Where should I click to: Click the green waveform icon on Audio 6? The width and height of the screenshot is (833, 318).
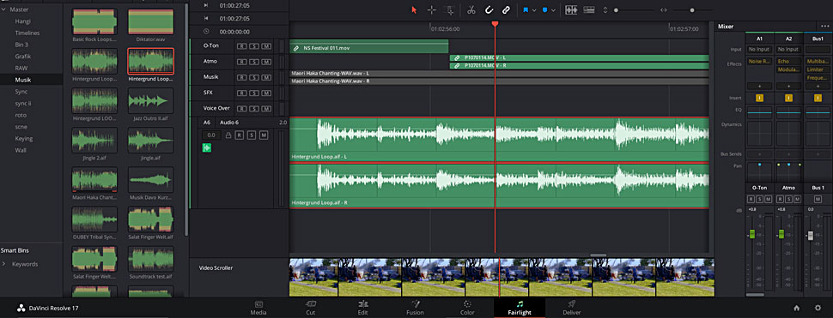pyautogui.click(x=207, y=147)
